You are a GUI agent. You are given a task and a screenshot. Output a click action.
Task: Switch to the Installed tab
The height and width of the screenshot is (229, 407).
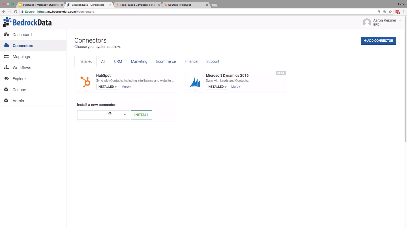(85, 61)
